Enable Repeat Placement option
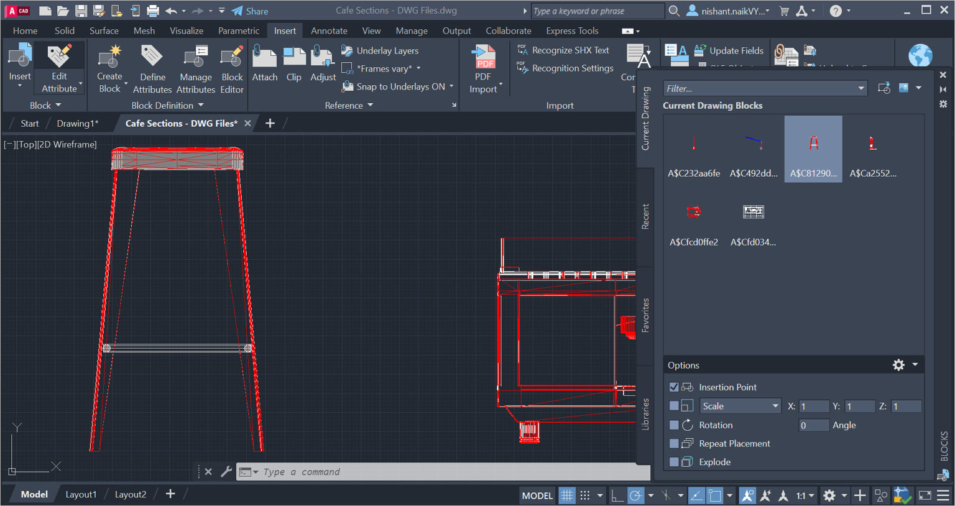 (674, 443)
